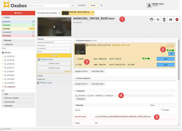Click the red block circle icon
182x131 pixels.
coord(177,20)
